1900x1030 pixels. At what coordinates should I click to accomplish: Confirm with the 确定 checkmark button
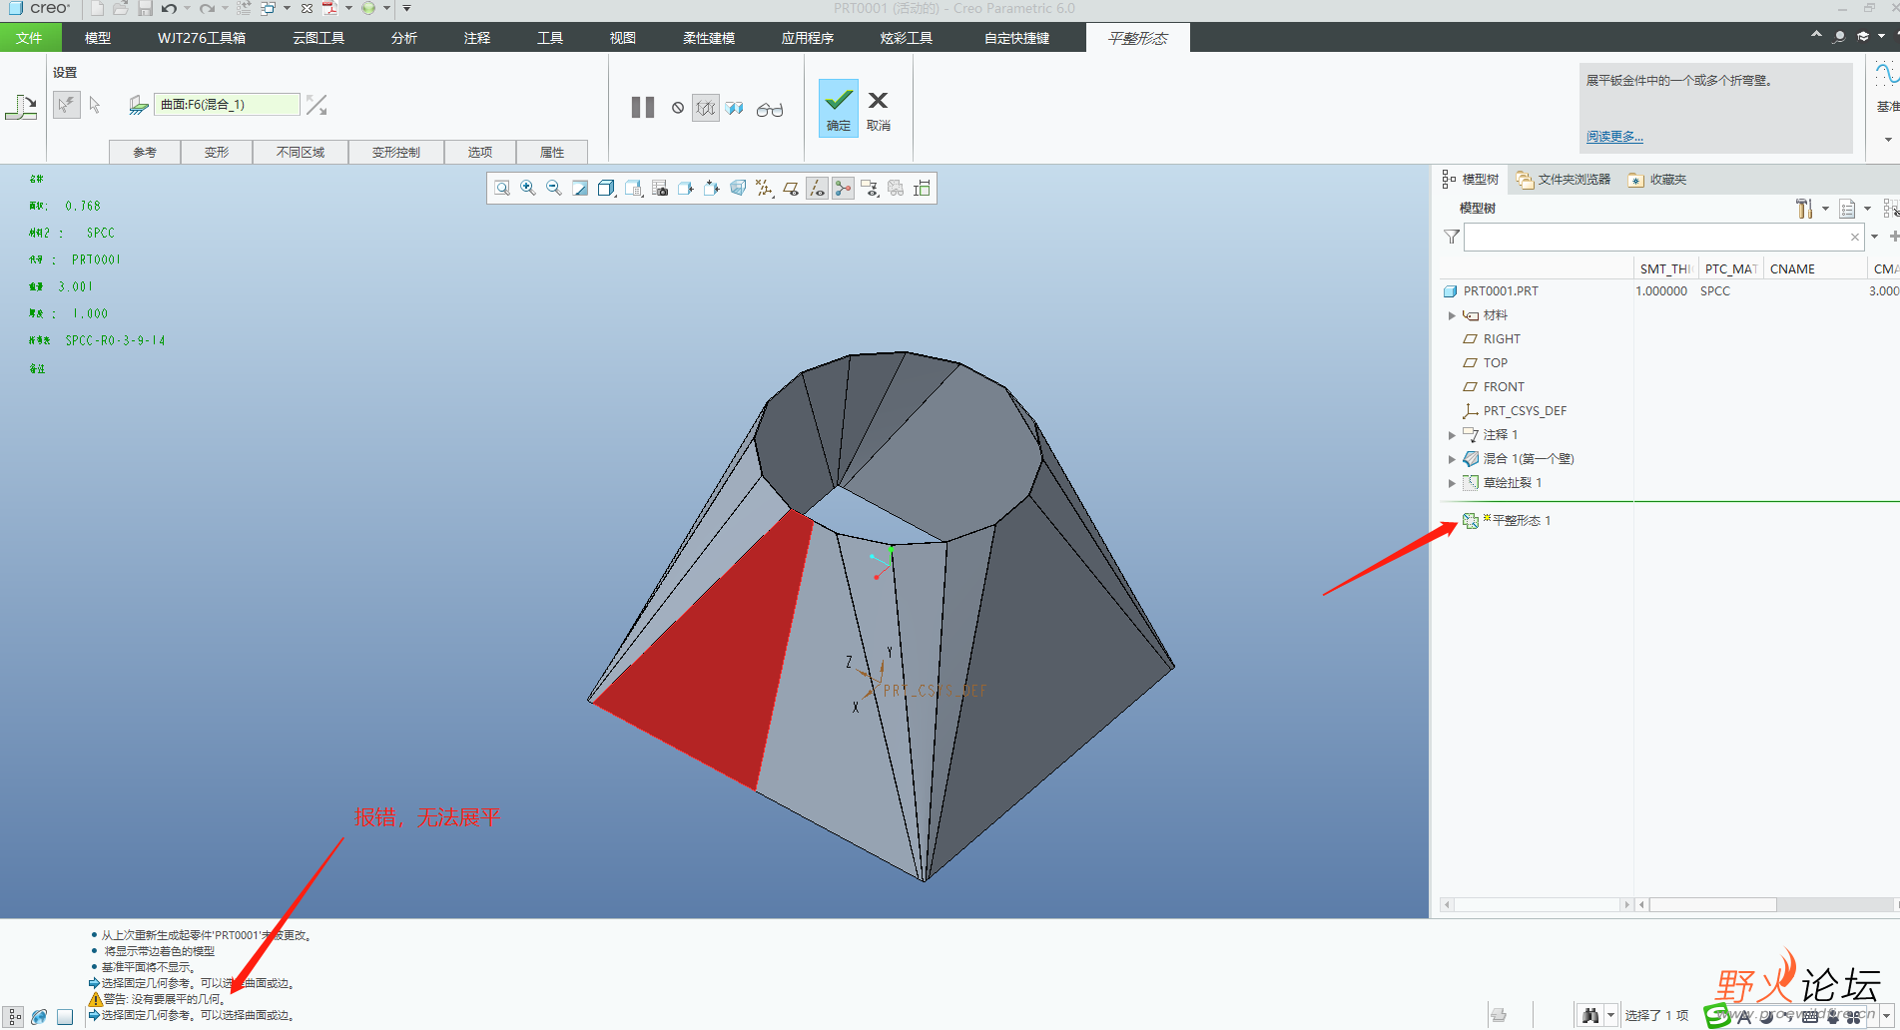[x=839, y=108]
